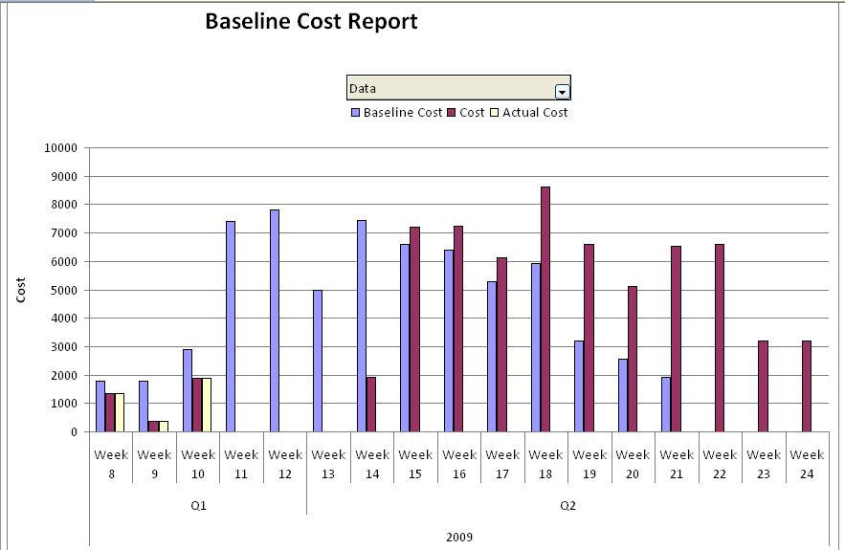Click the Baseline Cost legend text
The image size is (845, 550).
pyautogui.click(x=403, y=113)
